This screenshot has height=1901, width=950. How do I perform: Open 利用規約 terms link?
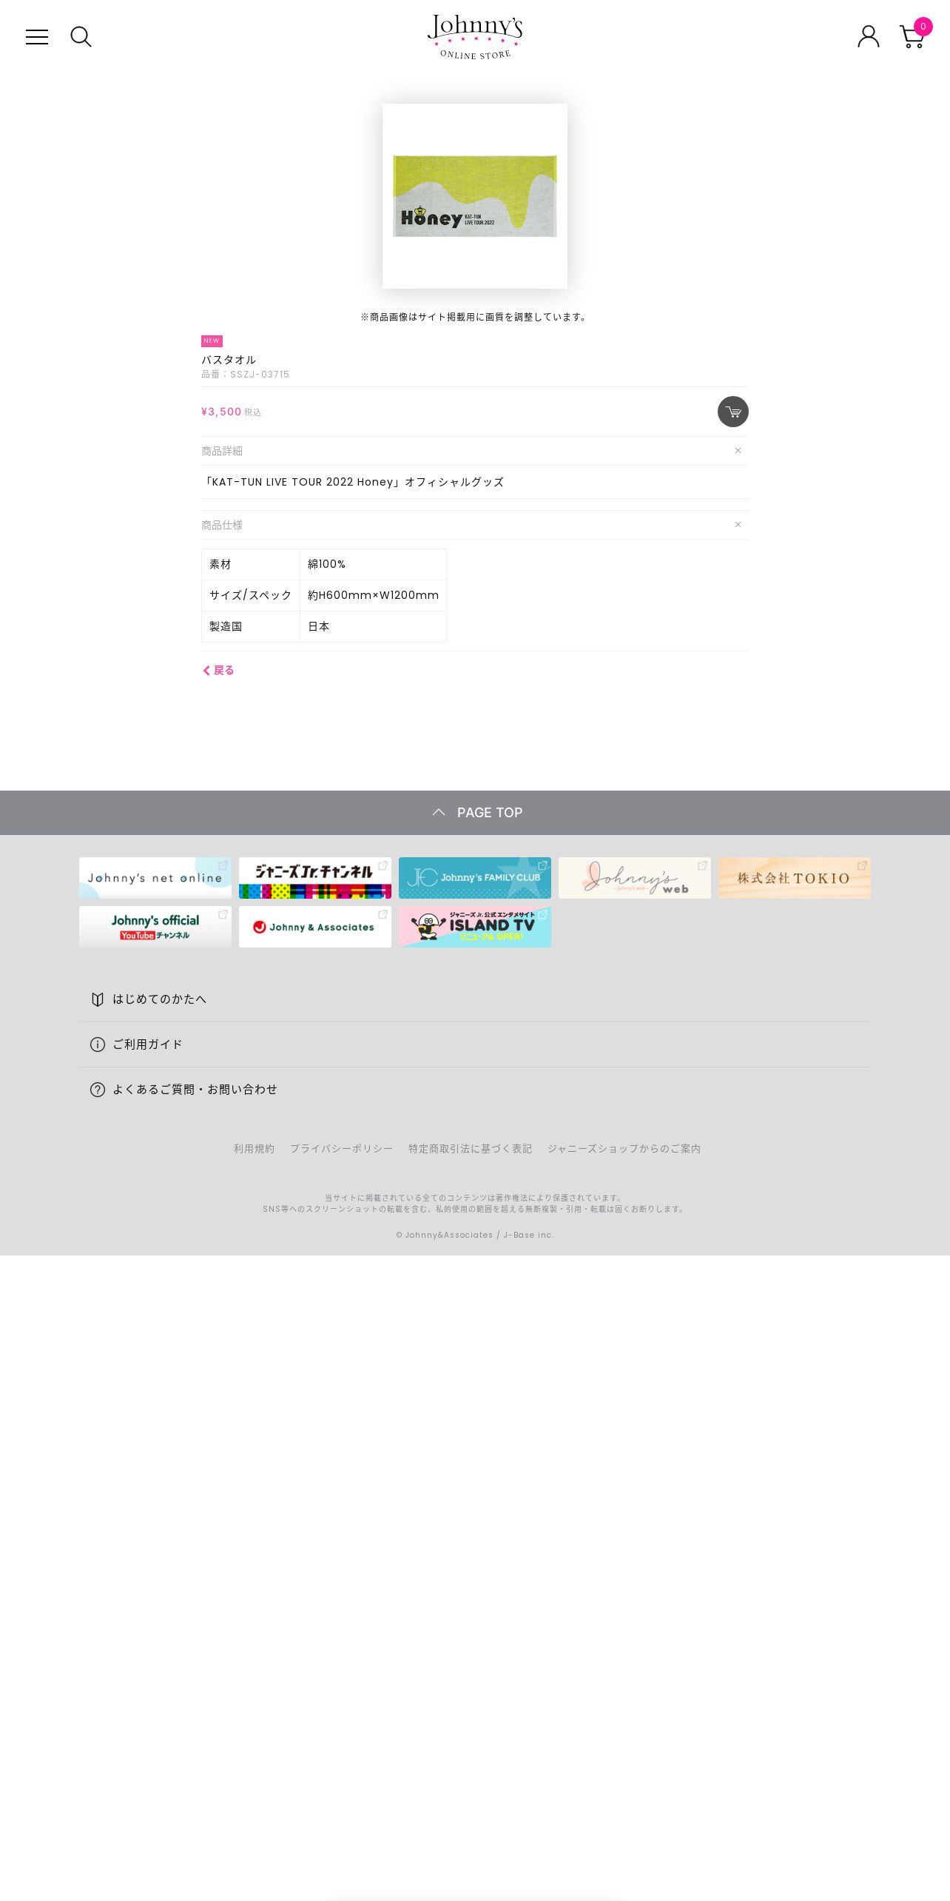[x=254, y=1149]
